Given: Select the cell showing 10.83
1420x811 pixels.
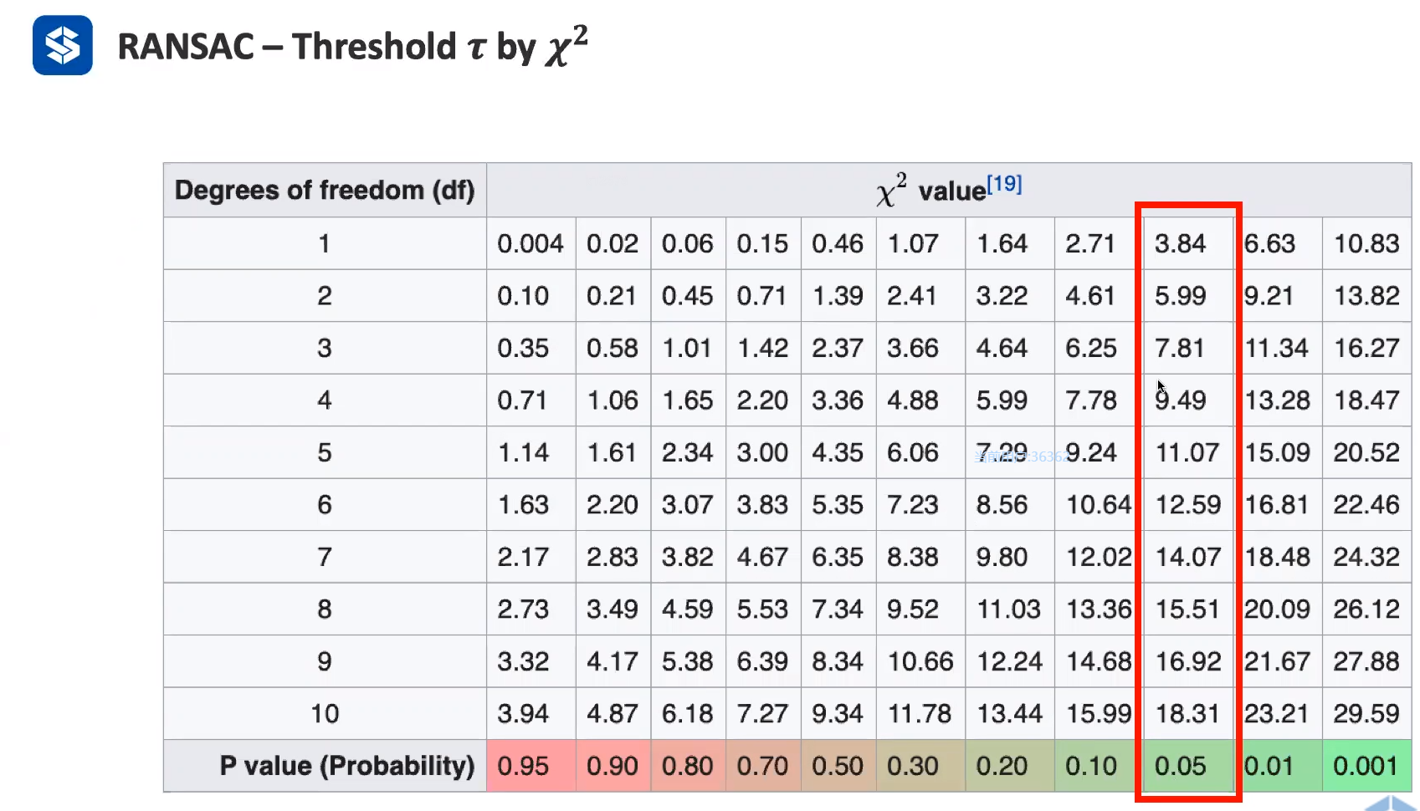Looking at the screenshot, I should pos(1366,243).
